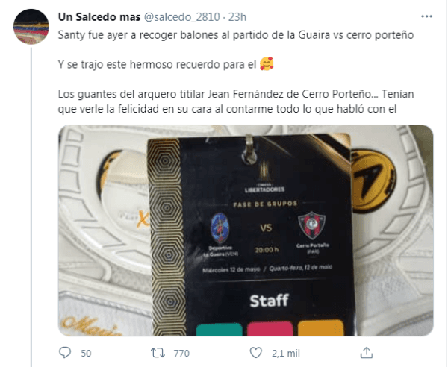Like the tweet with the heart icon
448x367 pixels.
click(255, 353)
